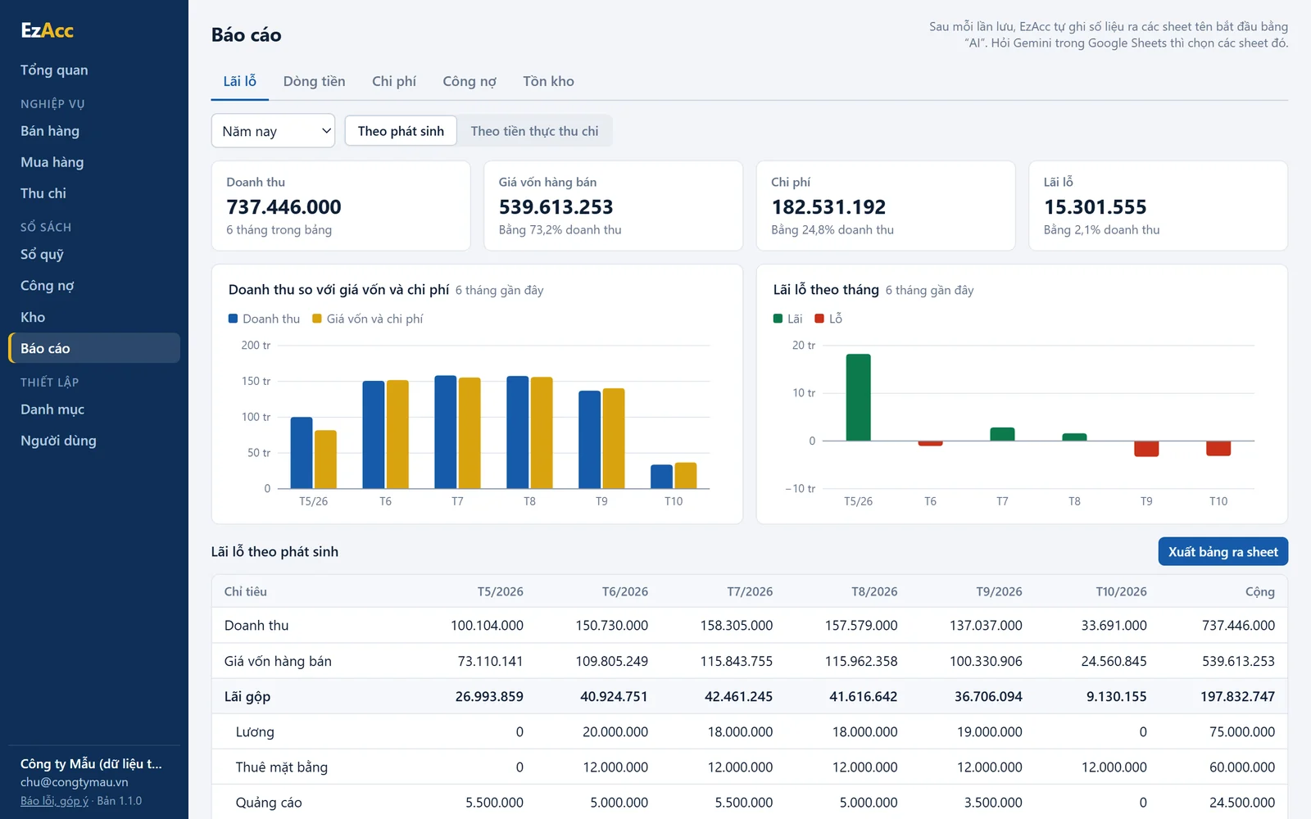Screen dimensions: 1311x819
Task: Click Giá vốn hàng bán value 539.613.253
Action: [556, 207]
